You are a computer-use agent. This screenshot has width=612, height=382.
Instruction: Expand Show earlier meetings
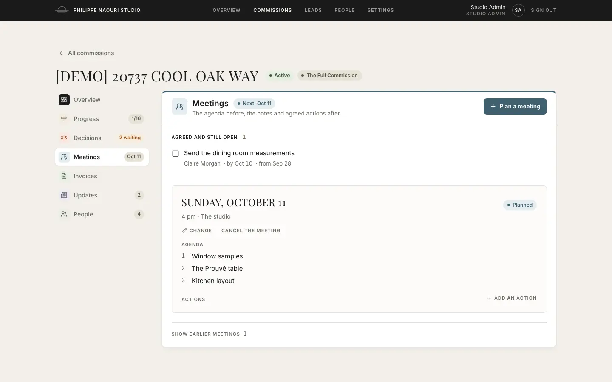coord(209,334)
